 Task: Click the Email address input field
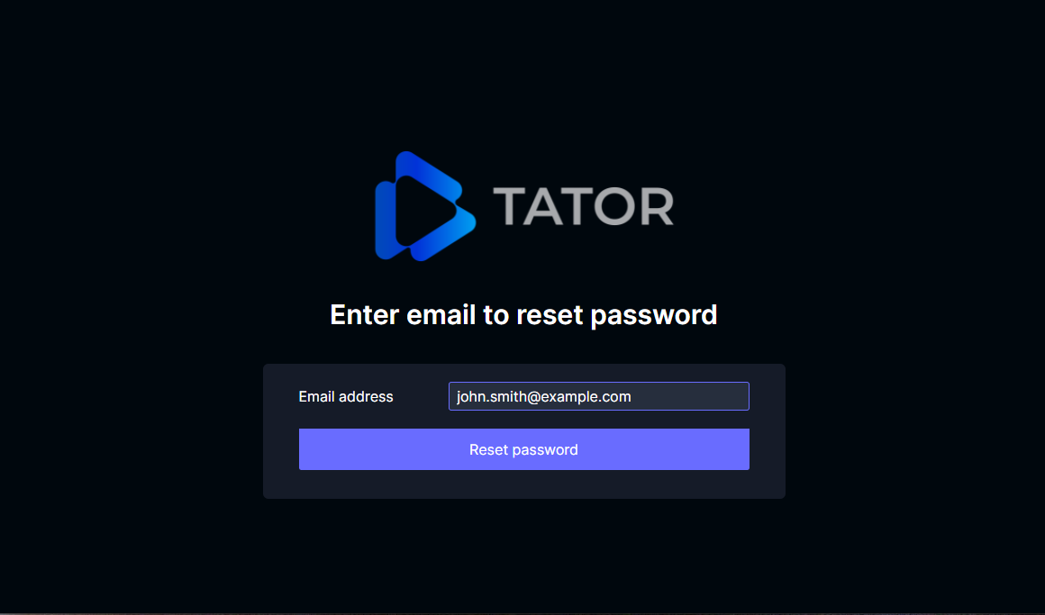point(598,396)
